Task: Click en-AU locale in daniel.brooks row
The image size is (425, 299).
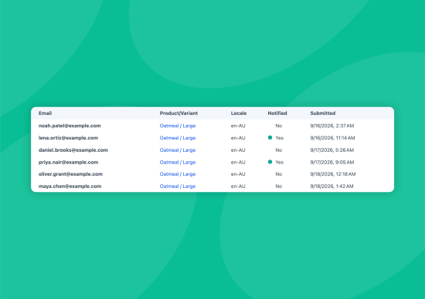Action: coord(238,150)
